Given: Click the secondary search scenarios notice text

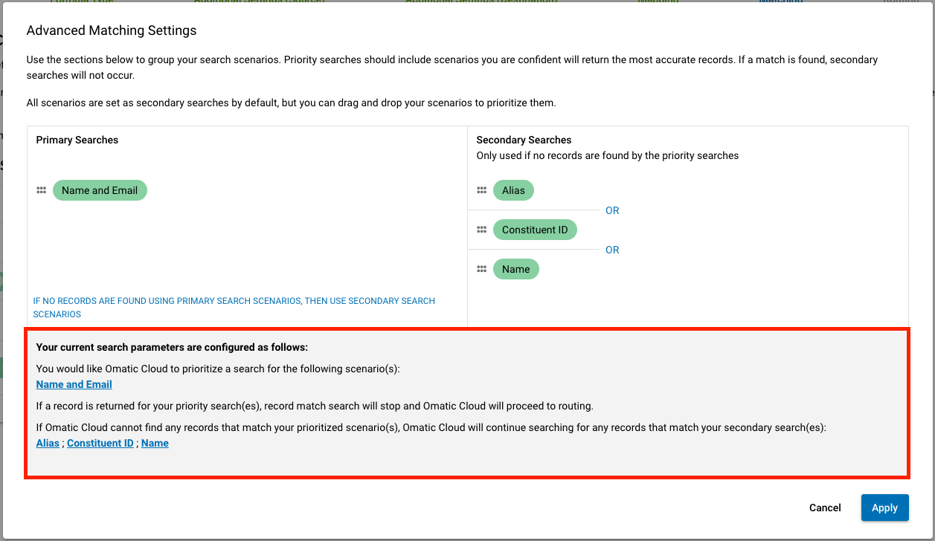Looking at the screenshot, I should [234, 307].
